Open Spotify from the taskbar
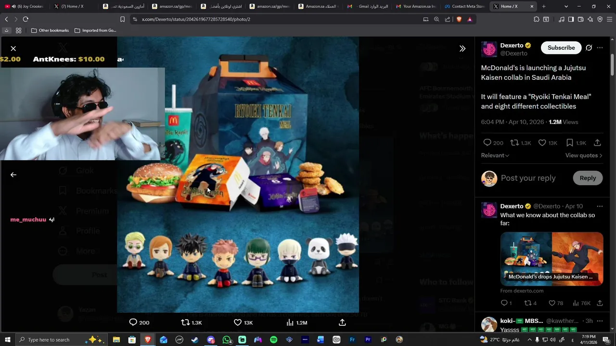The width and height of the screenshot is (616, 346). (x=273, y=340)
